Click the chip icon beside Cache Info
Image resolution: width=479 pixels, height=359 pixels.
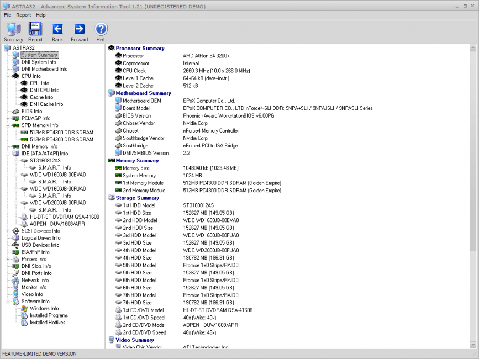(x=24, y=97)
